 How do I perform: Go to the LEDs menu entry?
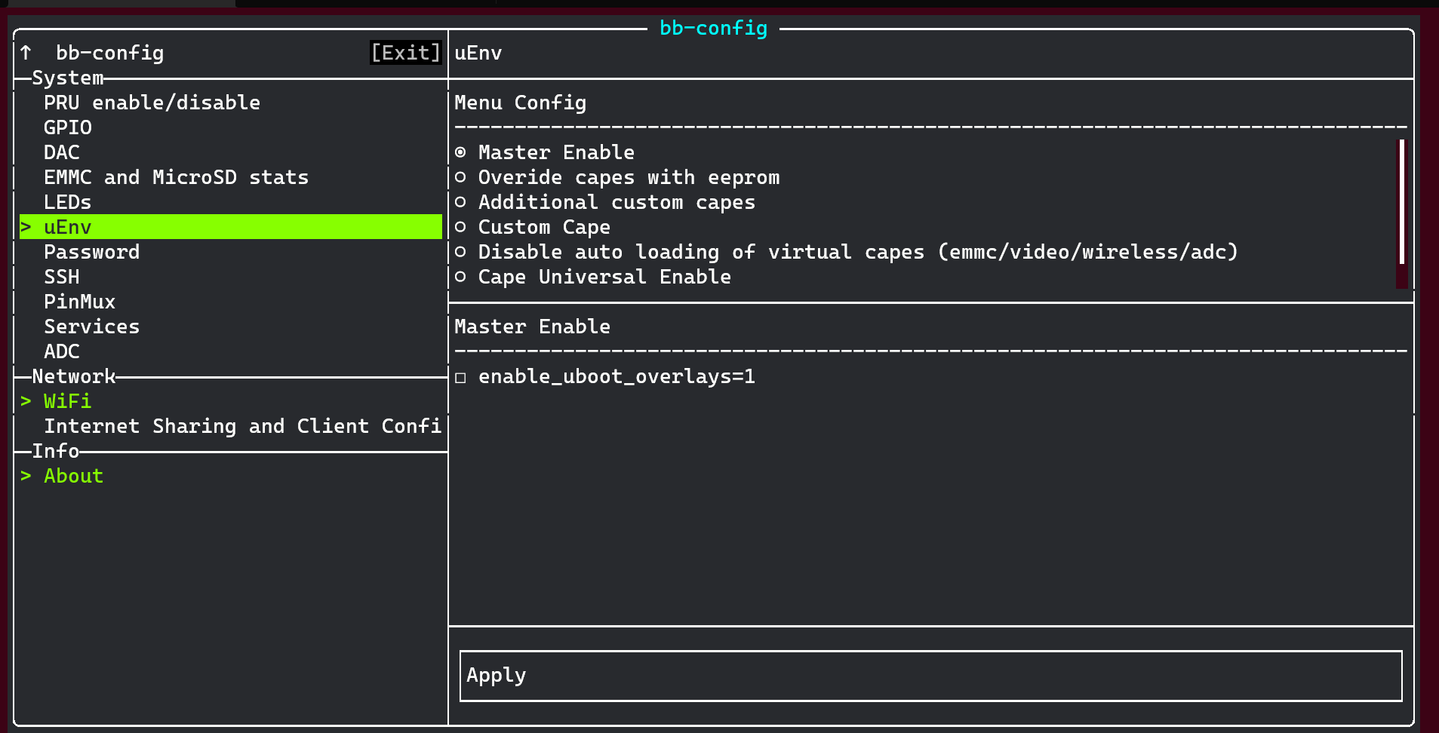click(67, 202)
